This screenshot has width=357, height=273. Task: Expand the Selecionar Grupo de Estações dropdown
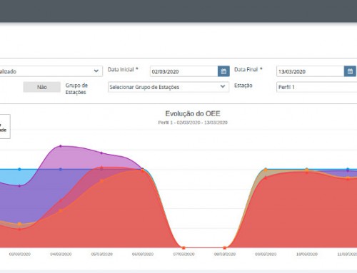pyautogui.click(x=169, y=87)
